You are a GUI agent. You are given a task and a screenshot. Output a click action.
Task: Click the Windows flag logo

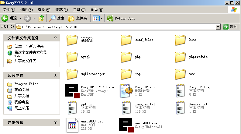point(234,10)
